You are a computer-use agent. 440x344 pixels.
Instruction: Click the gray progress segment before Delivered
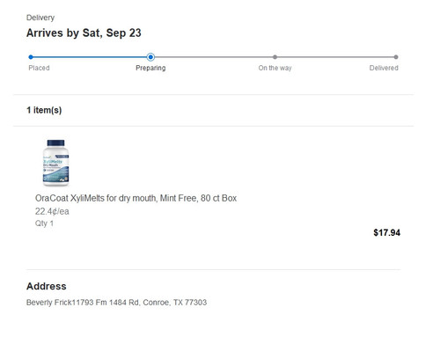click(x=335, y=57)
